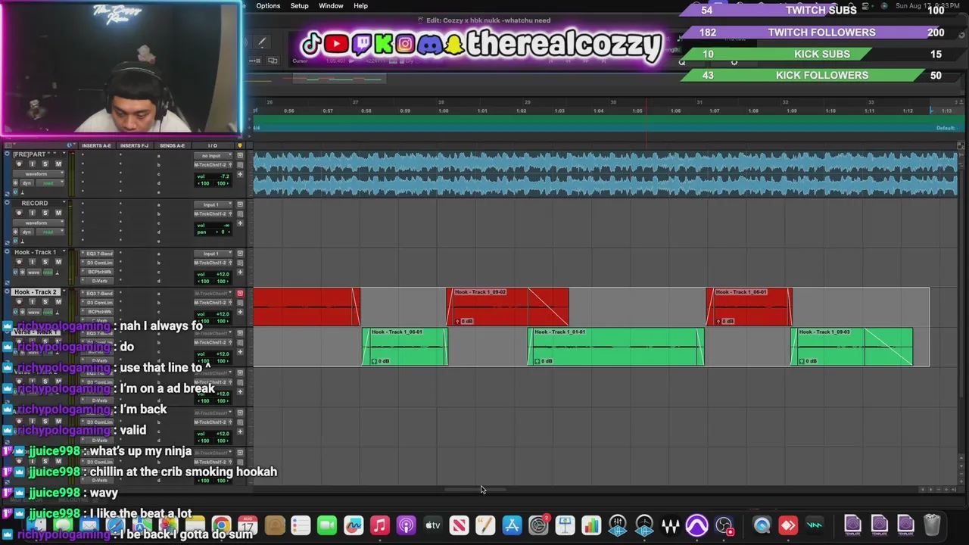The width and height of the screenshot is (969, 545).
Task: Open the RECORD track waveform view selector
Action: tap(39, 223)
